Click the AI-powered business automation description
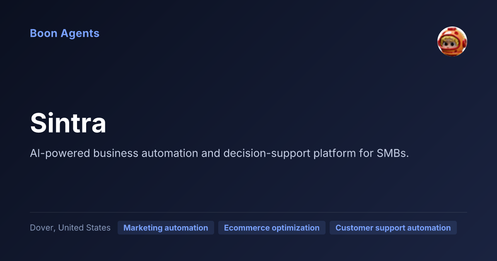Image resolution: width=497 pixels, height=261 pixels. pos(220,153)
